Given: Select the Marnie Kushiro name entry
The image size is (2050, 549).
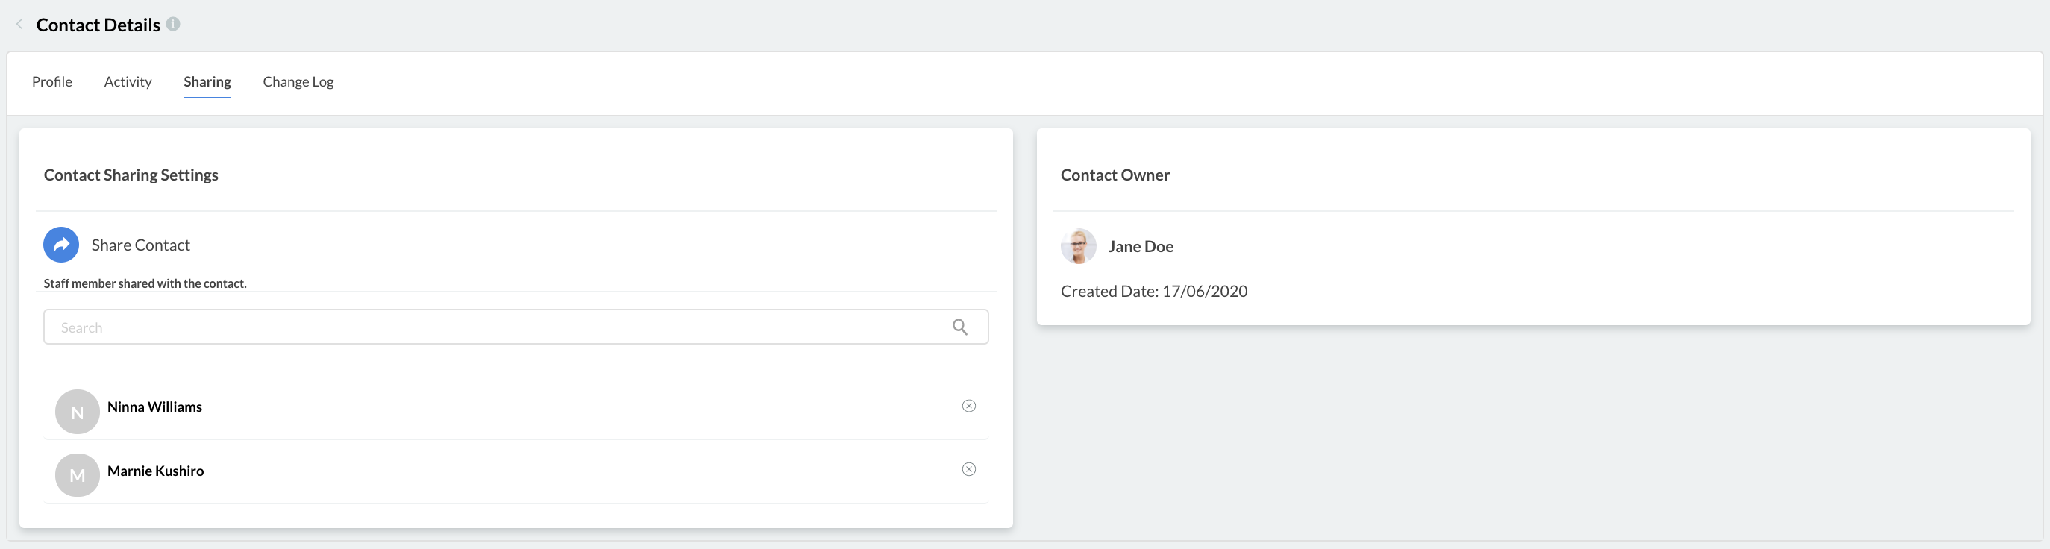Looking at the screenshot, I should [155, 471].
